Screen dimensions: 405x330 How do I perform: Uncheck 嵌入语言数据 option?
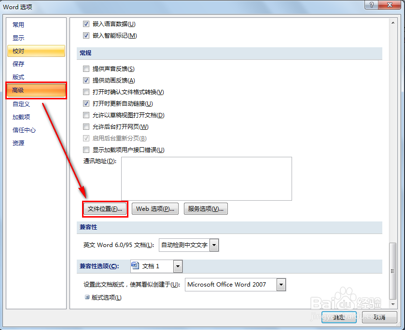(x=86, y=23)
